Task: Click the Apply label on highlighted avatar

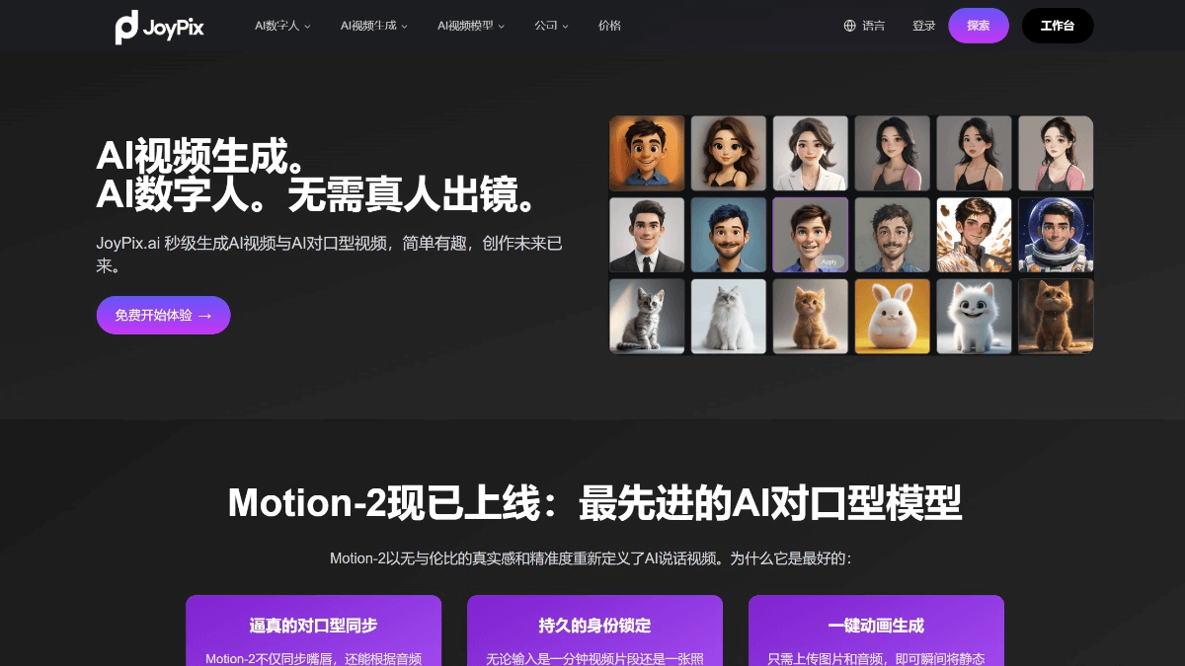Action: click(x=829, y=261)
